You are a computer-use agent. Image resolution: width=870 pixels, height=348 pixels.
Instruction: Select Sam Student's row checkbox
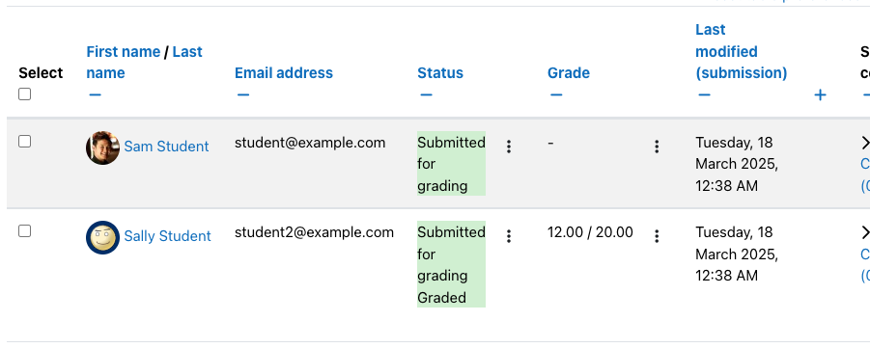pos(24,142)
